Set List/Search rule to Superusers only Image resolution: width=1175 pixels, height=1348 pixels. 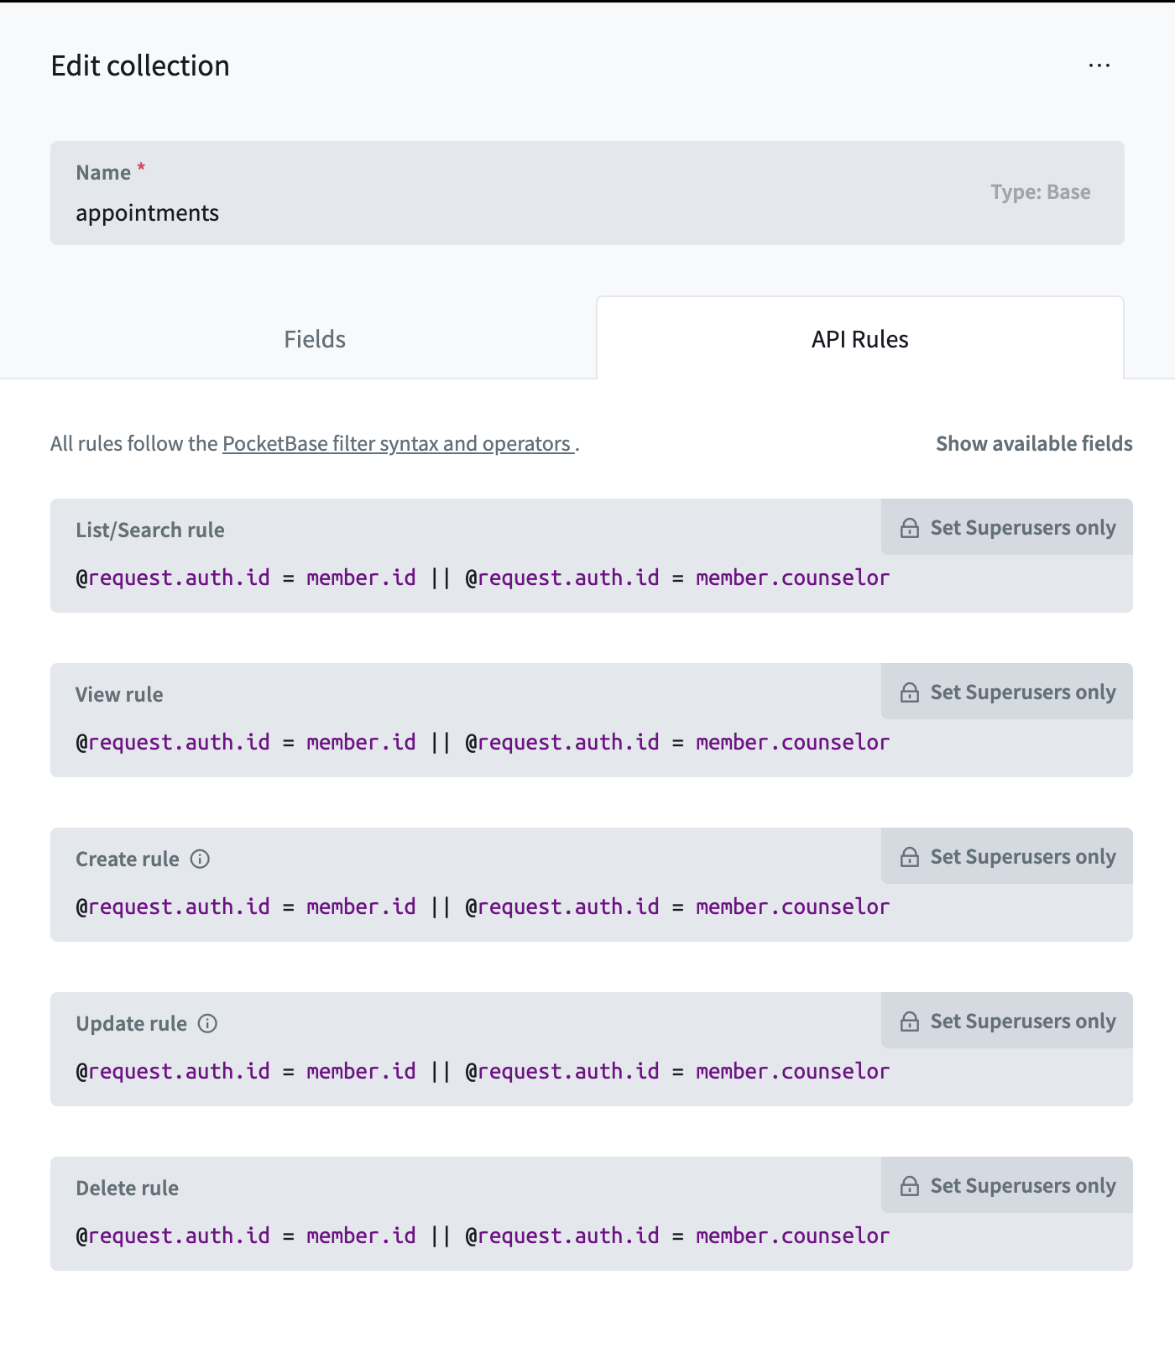[x=1007, y=527]
